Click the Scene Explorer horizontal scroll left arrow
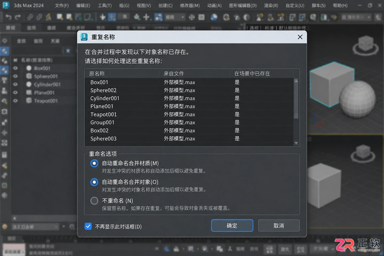The width and height of the screenshot is (384, 256). click(x=14, y=218)
